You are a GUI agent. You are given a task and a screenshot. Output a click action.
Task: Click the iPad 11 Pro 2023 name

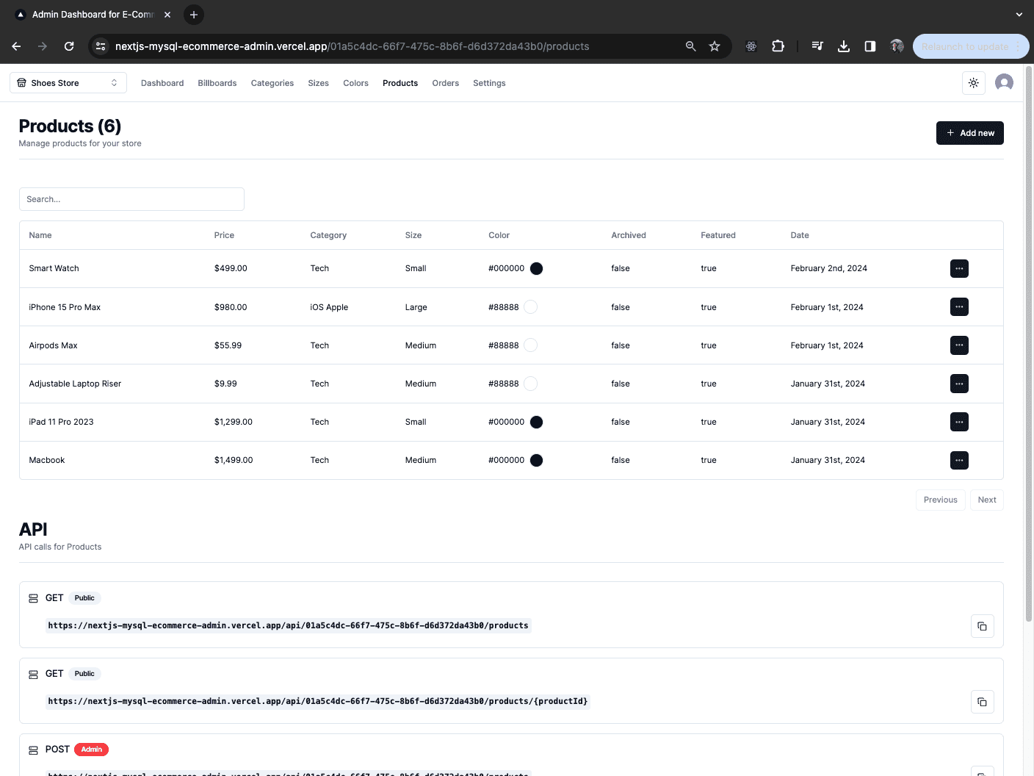(x=61, y=422)
